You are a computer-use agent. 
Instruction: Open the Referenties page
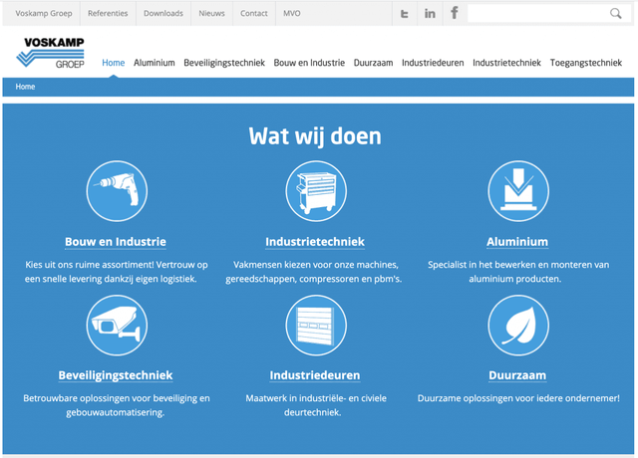(108, 13)
